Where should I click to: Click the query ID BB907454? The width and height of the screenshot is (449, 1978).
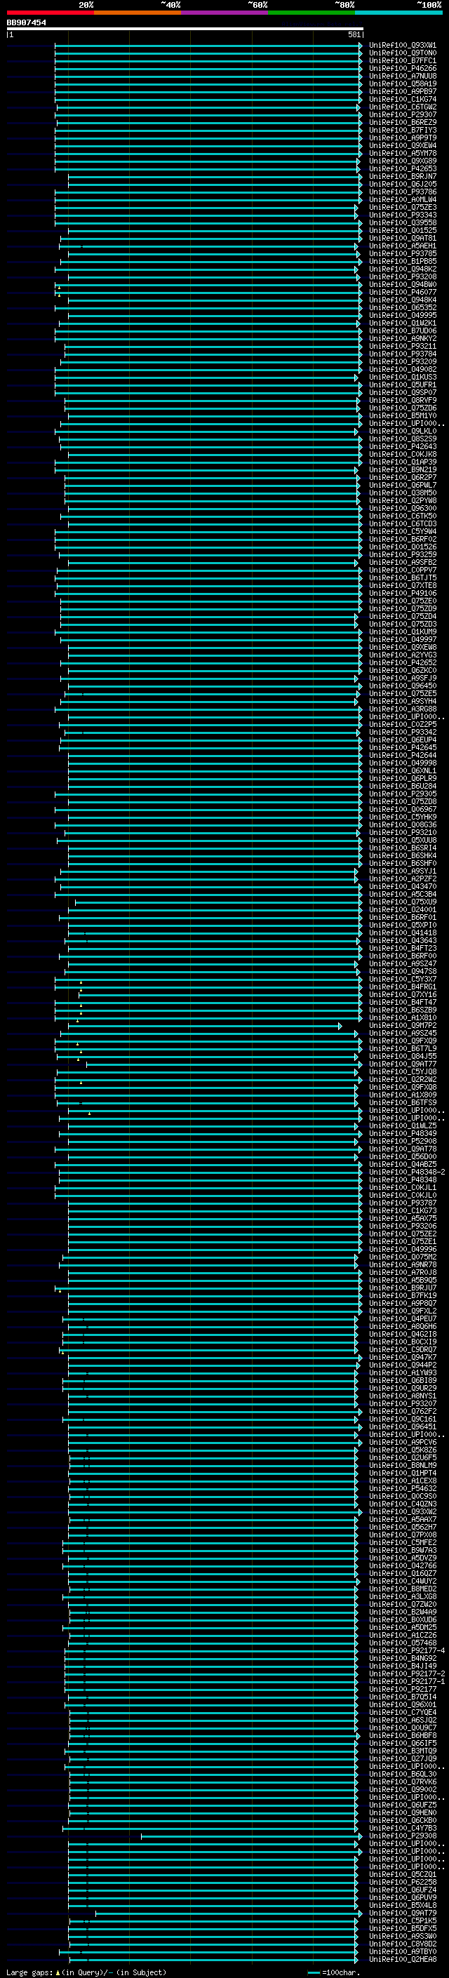26,23
